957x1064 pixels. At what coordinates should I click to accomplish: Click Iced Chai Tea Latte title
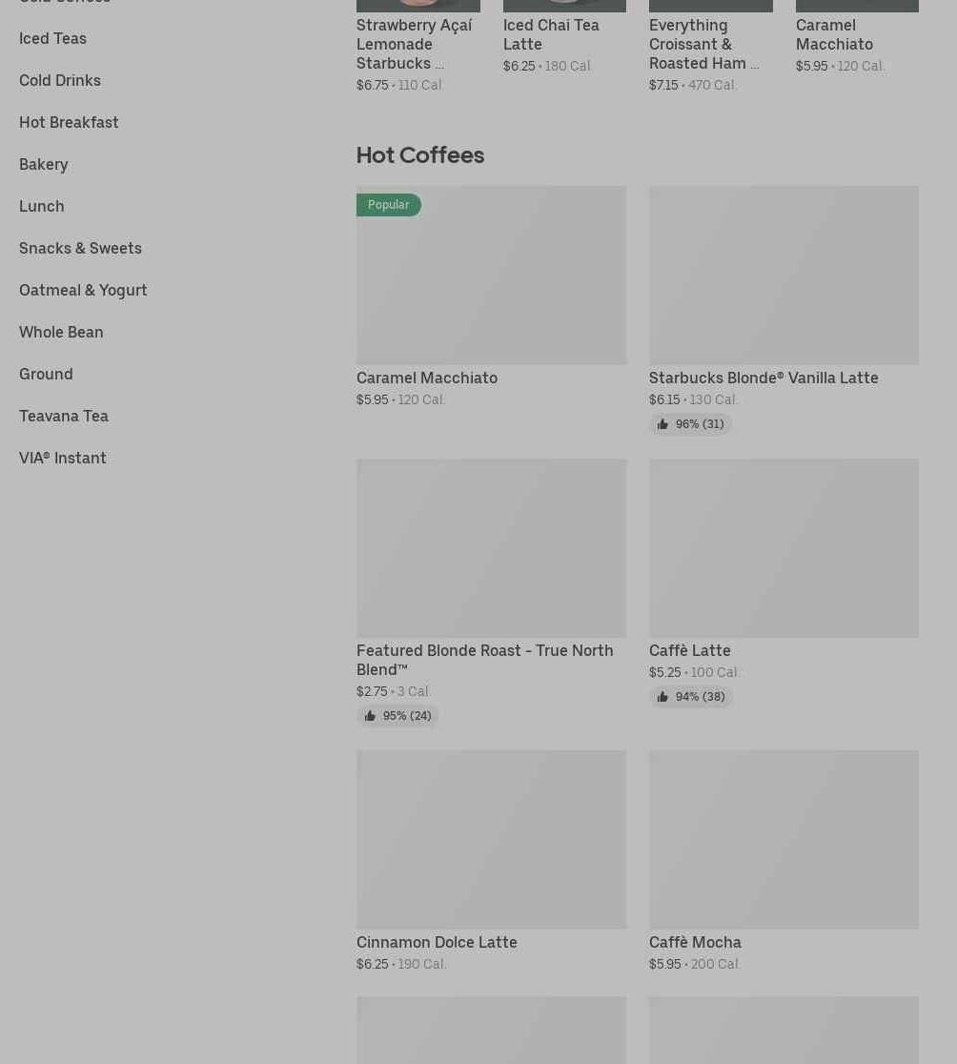[551, 34]
